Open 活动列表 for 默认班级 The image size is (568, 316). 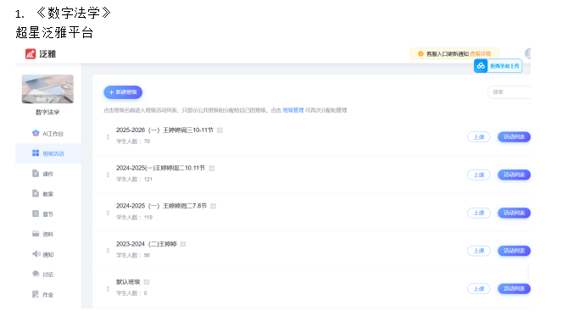click(514, 289)
